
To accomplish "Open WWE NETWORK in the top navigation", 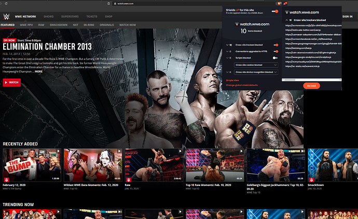I will 25,17.
